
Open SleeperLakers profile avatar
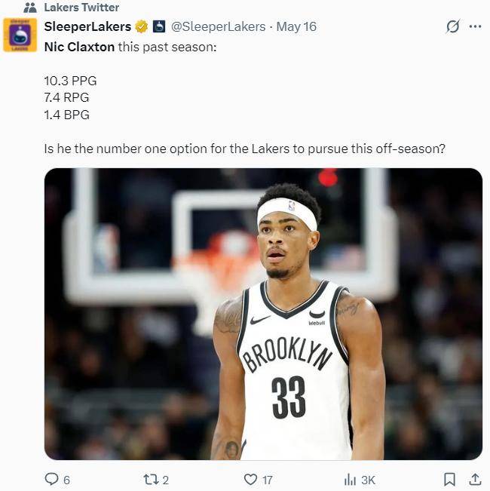[20, 35]
